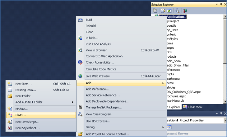The width and height of the screenshot is (227, 137).
Task: Click the 'pment Server' properties category header
Action: point(178,134)
